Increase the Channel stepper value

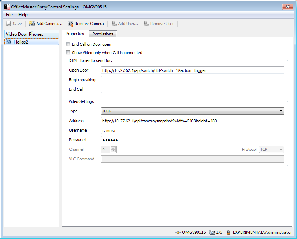coord(113,148)
